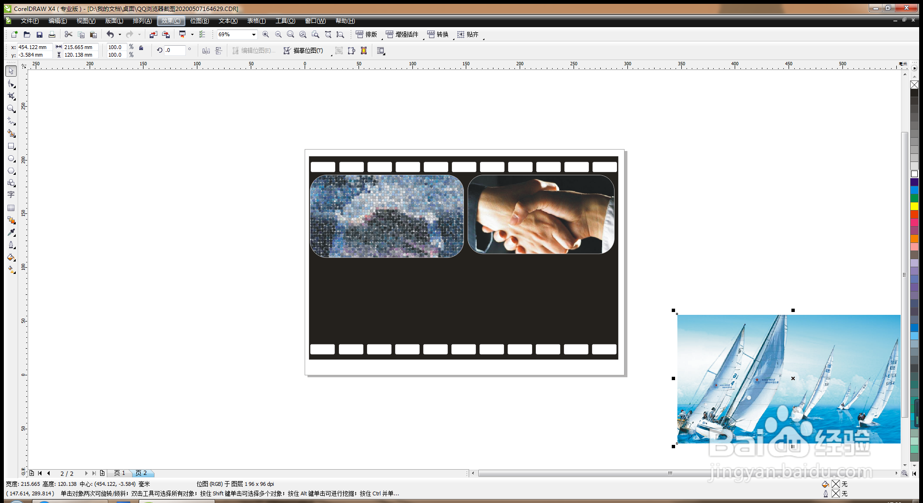Viewport: 923px width, 503px height.
Task: Select the Interactive Fill tool
Action: (x=11, y=270)
